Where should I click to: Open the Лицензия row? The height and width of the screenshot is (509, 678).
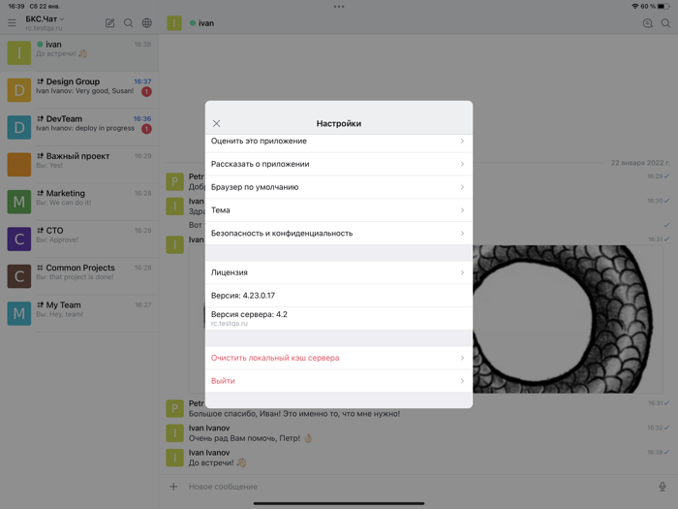[x=339, y=272]
